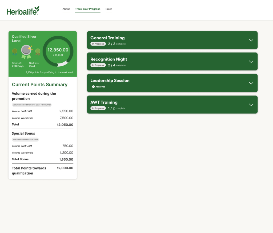Click the 'Volume earned from Oct 2021 - Feb 2021' tag
The image size is (273, 233).
tap(32, 105)
